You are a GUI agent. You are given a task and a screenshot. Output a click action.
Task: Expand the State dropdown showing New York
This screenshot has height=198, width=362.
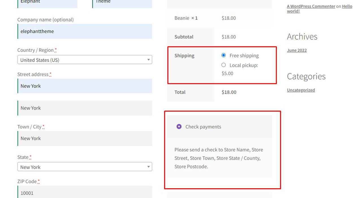point(85,167)
